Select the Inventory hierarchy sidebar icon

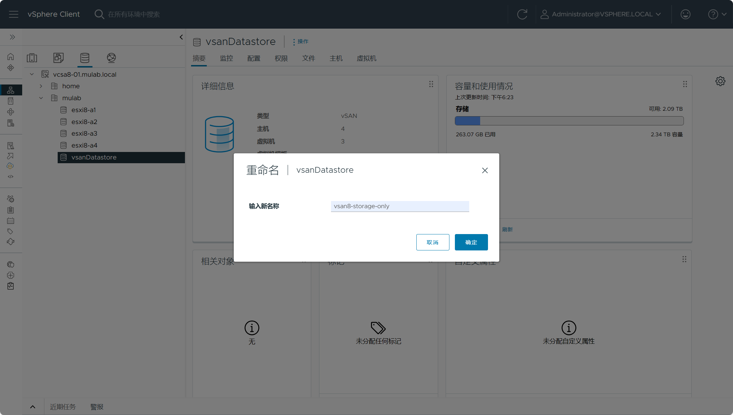(11, 90)
